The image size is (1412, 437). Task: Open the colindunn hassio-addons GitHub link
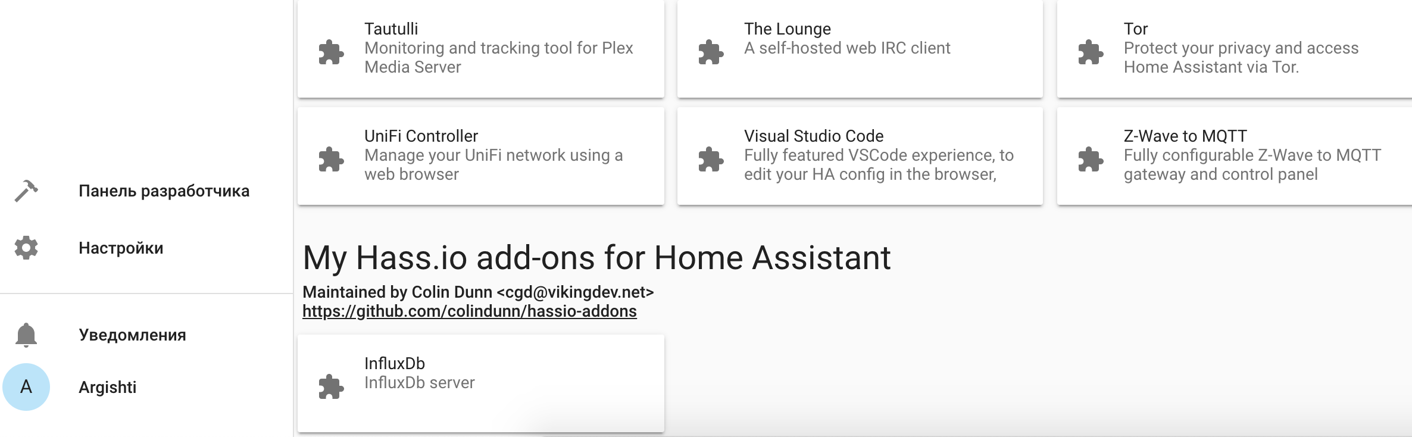(x=470, y=311)
